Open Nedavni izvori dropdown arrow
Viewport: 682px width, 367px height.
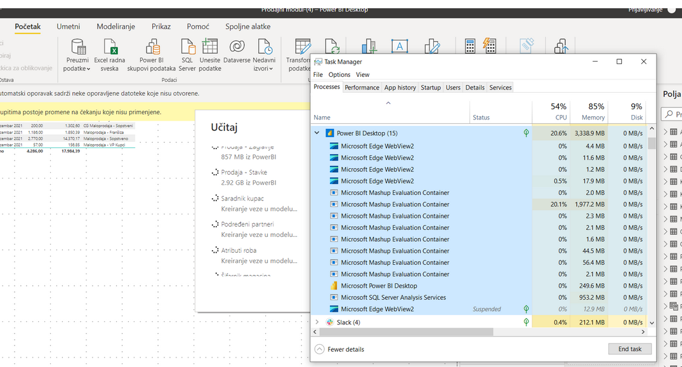coord(271,69)
